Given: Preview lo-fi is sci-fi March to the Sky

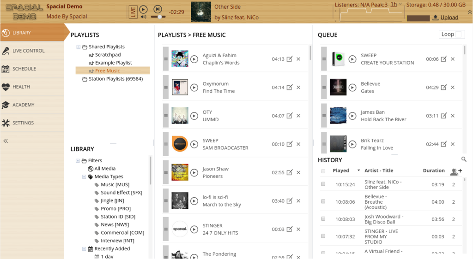Looking at the screenshot, I should pos(194,201).
